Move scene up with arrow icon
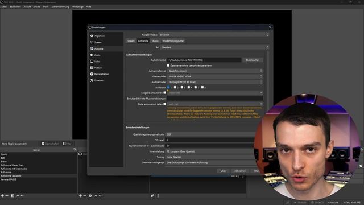Screen dimensions: 364x205 click(18, 196)
